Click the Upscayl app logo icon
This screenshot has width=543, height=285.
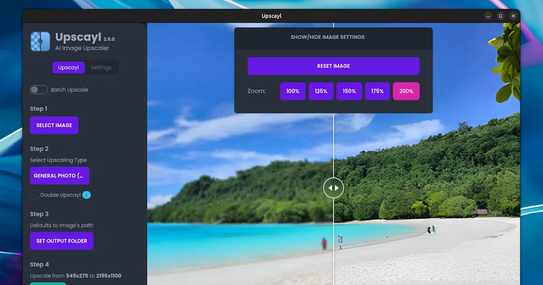[x=40, y=41]
